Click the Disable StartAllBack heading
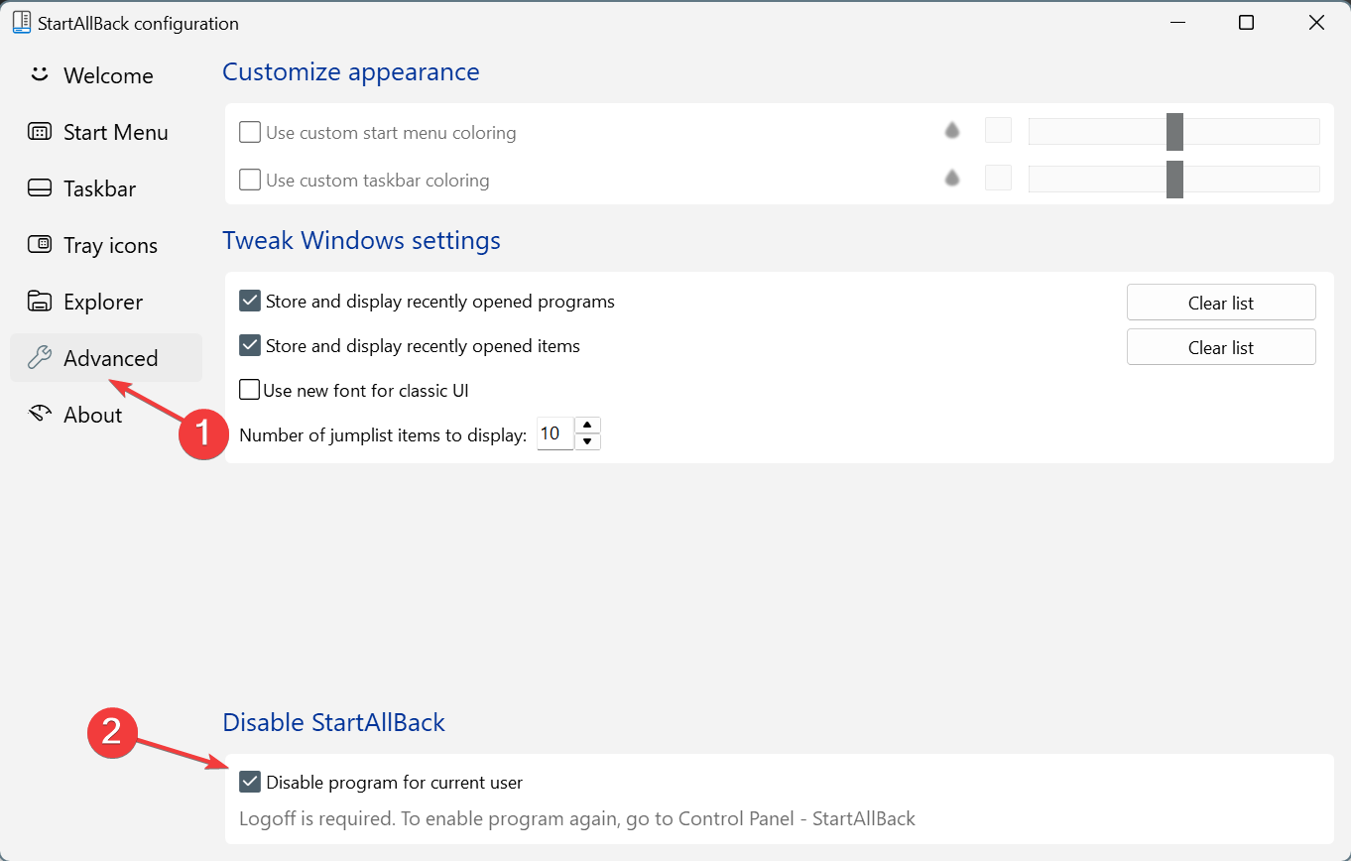 [333, 722]
